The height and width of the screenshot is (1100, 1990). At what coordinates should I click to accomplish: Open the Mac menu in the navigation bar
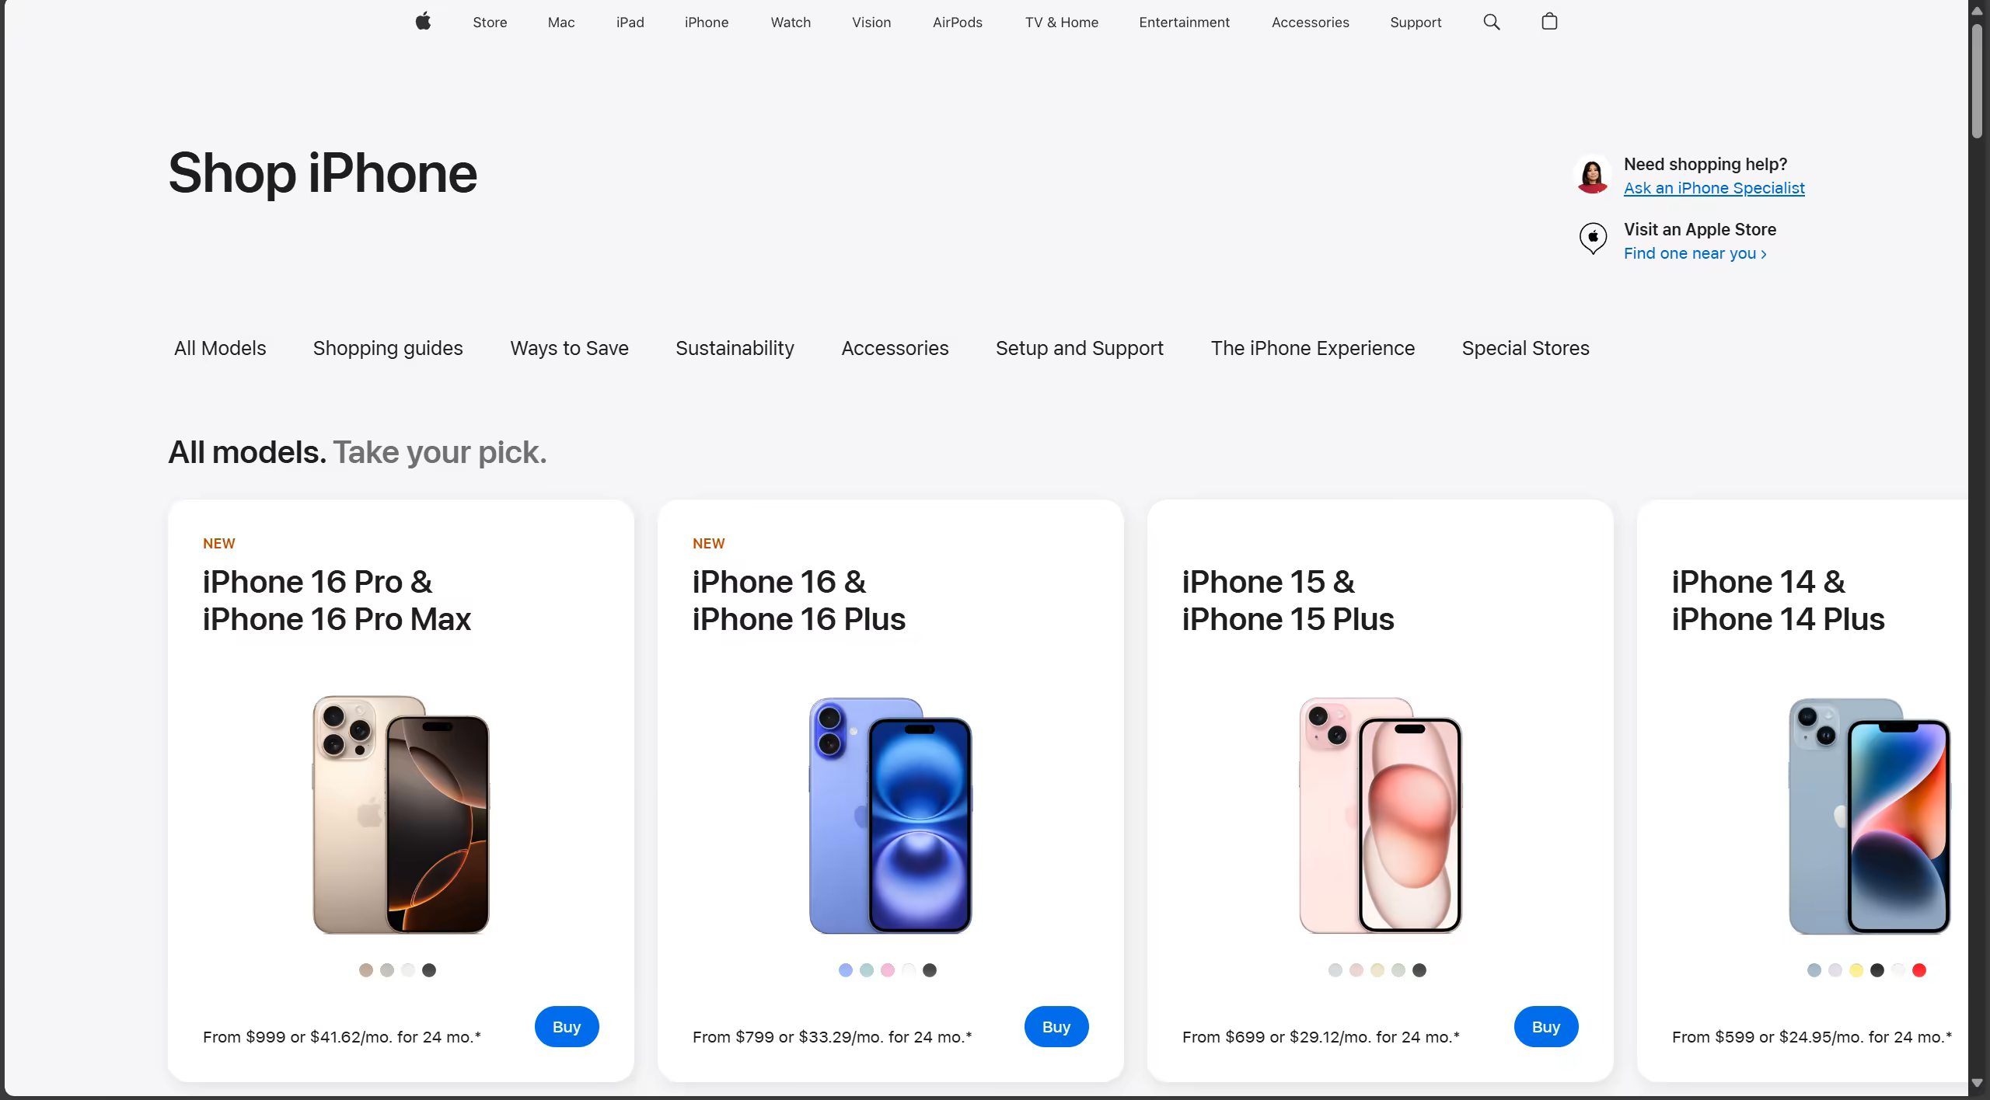tap(561, 23)
